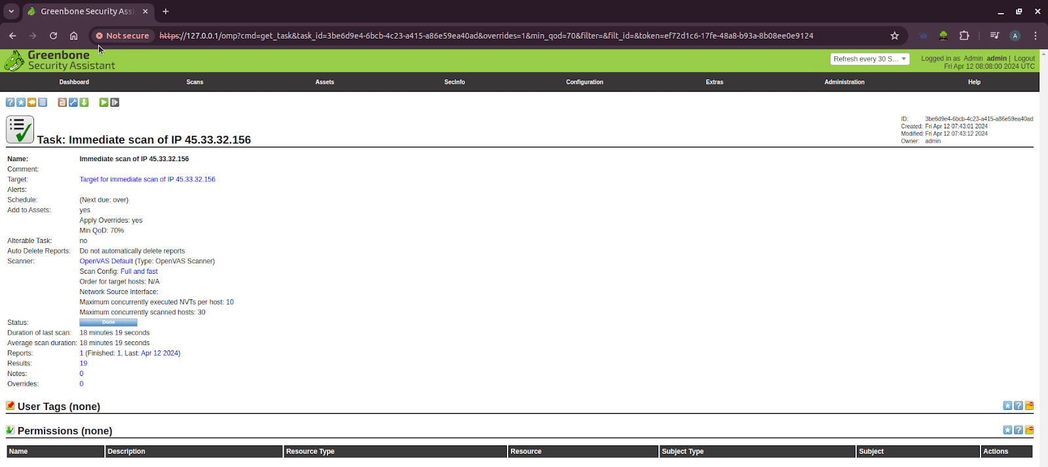Click the Greenbone dragon logo
This screenshot has width=1048, height=467.
[14, 61]
